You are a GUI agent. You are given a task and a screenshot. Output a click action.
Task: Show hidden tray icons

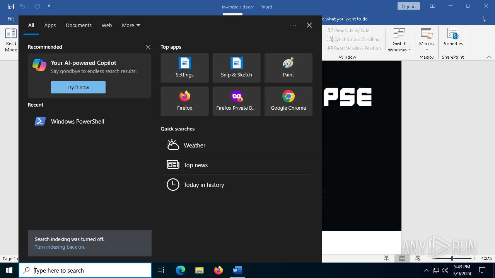click(426, 270)
